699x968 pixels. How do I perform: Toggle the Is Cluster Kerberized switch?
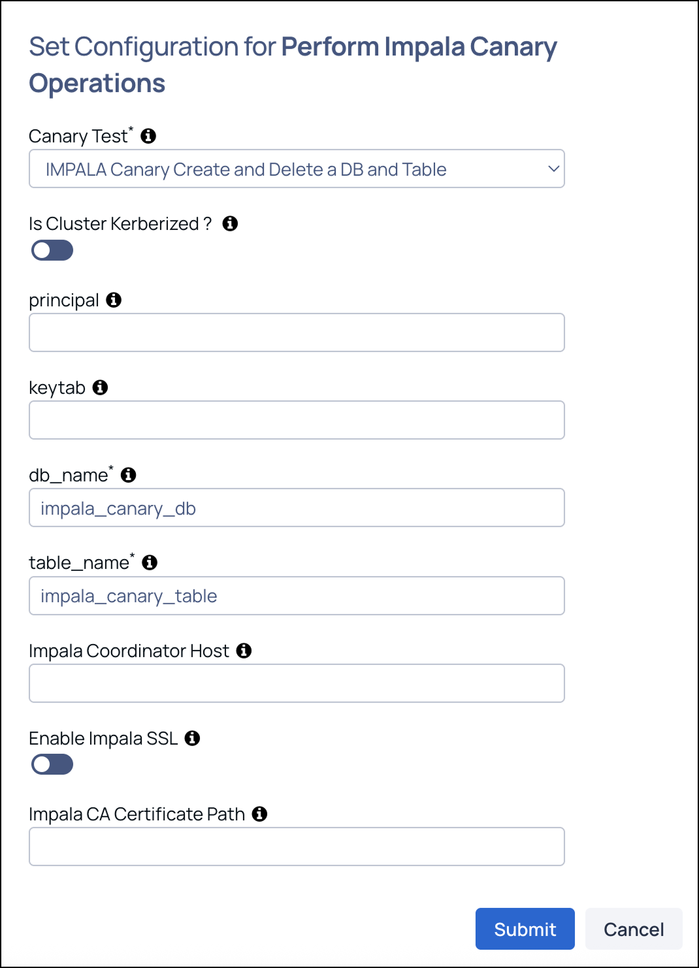[52, 250]
